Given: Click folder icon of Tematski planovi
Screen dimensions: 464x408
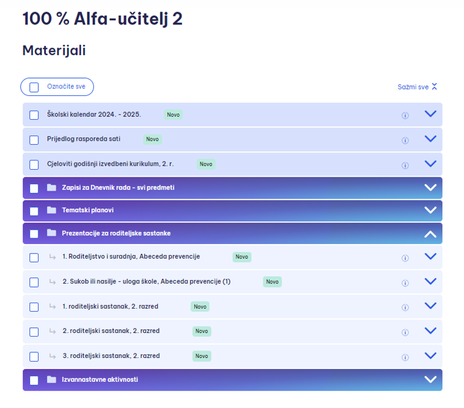Looking at the screenshot, I should pos(52,210).
